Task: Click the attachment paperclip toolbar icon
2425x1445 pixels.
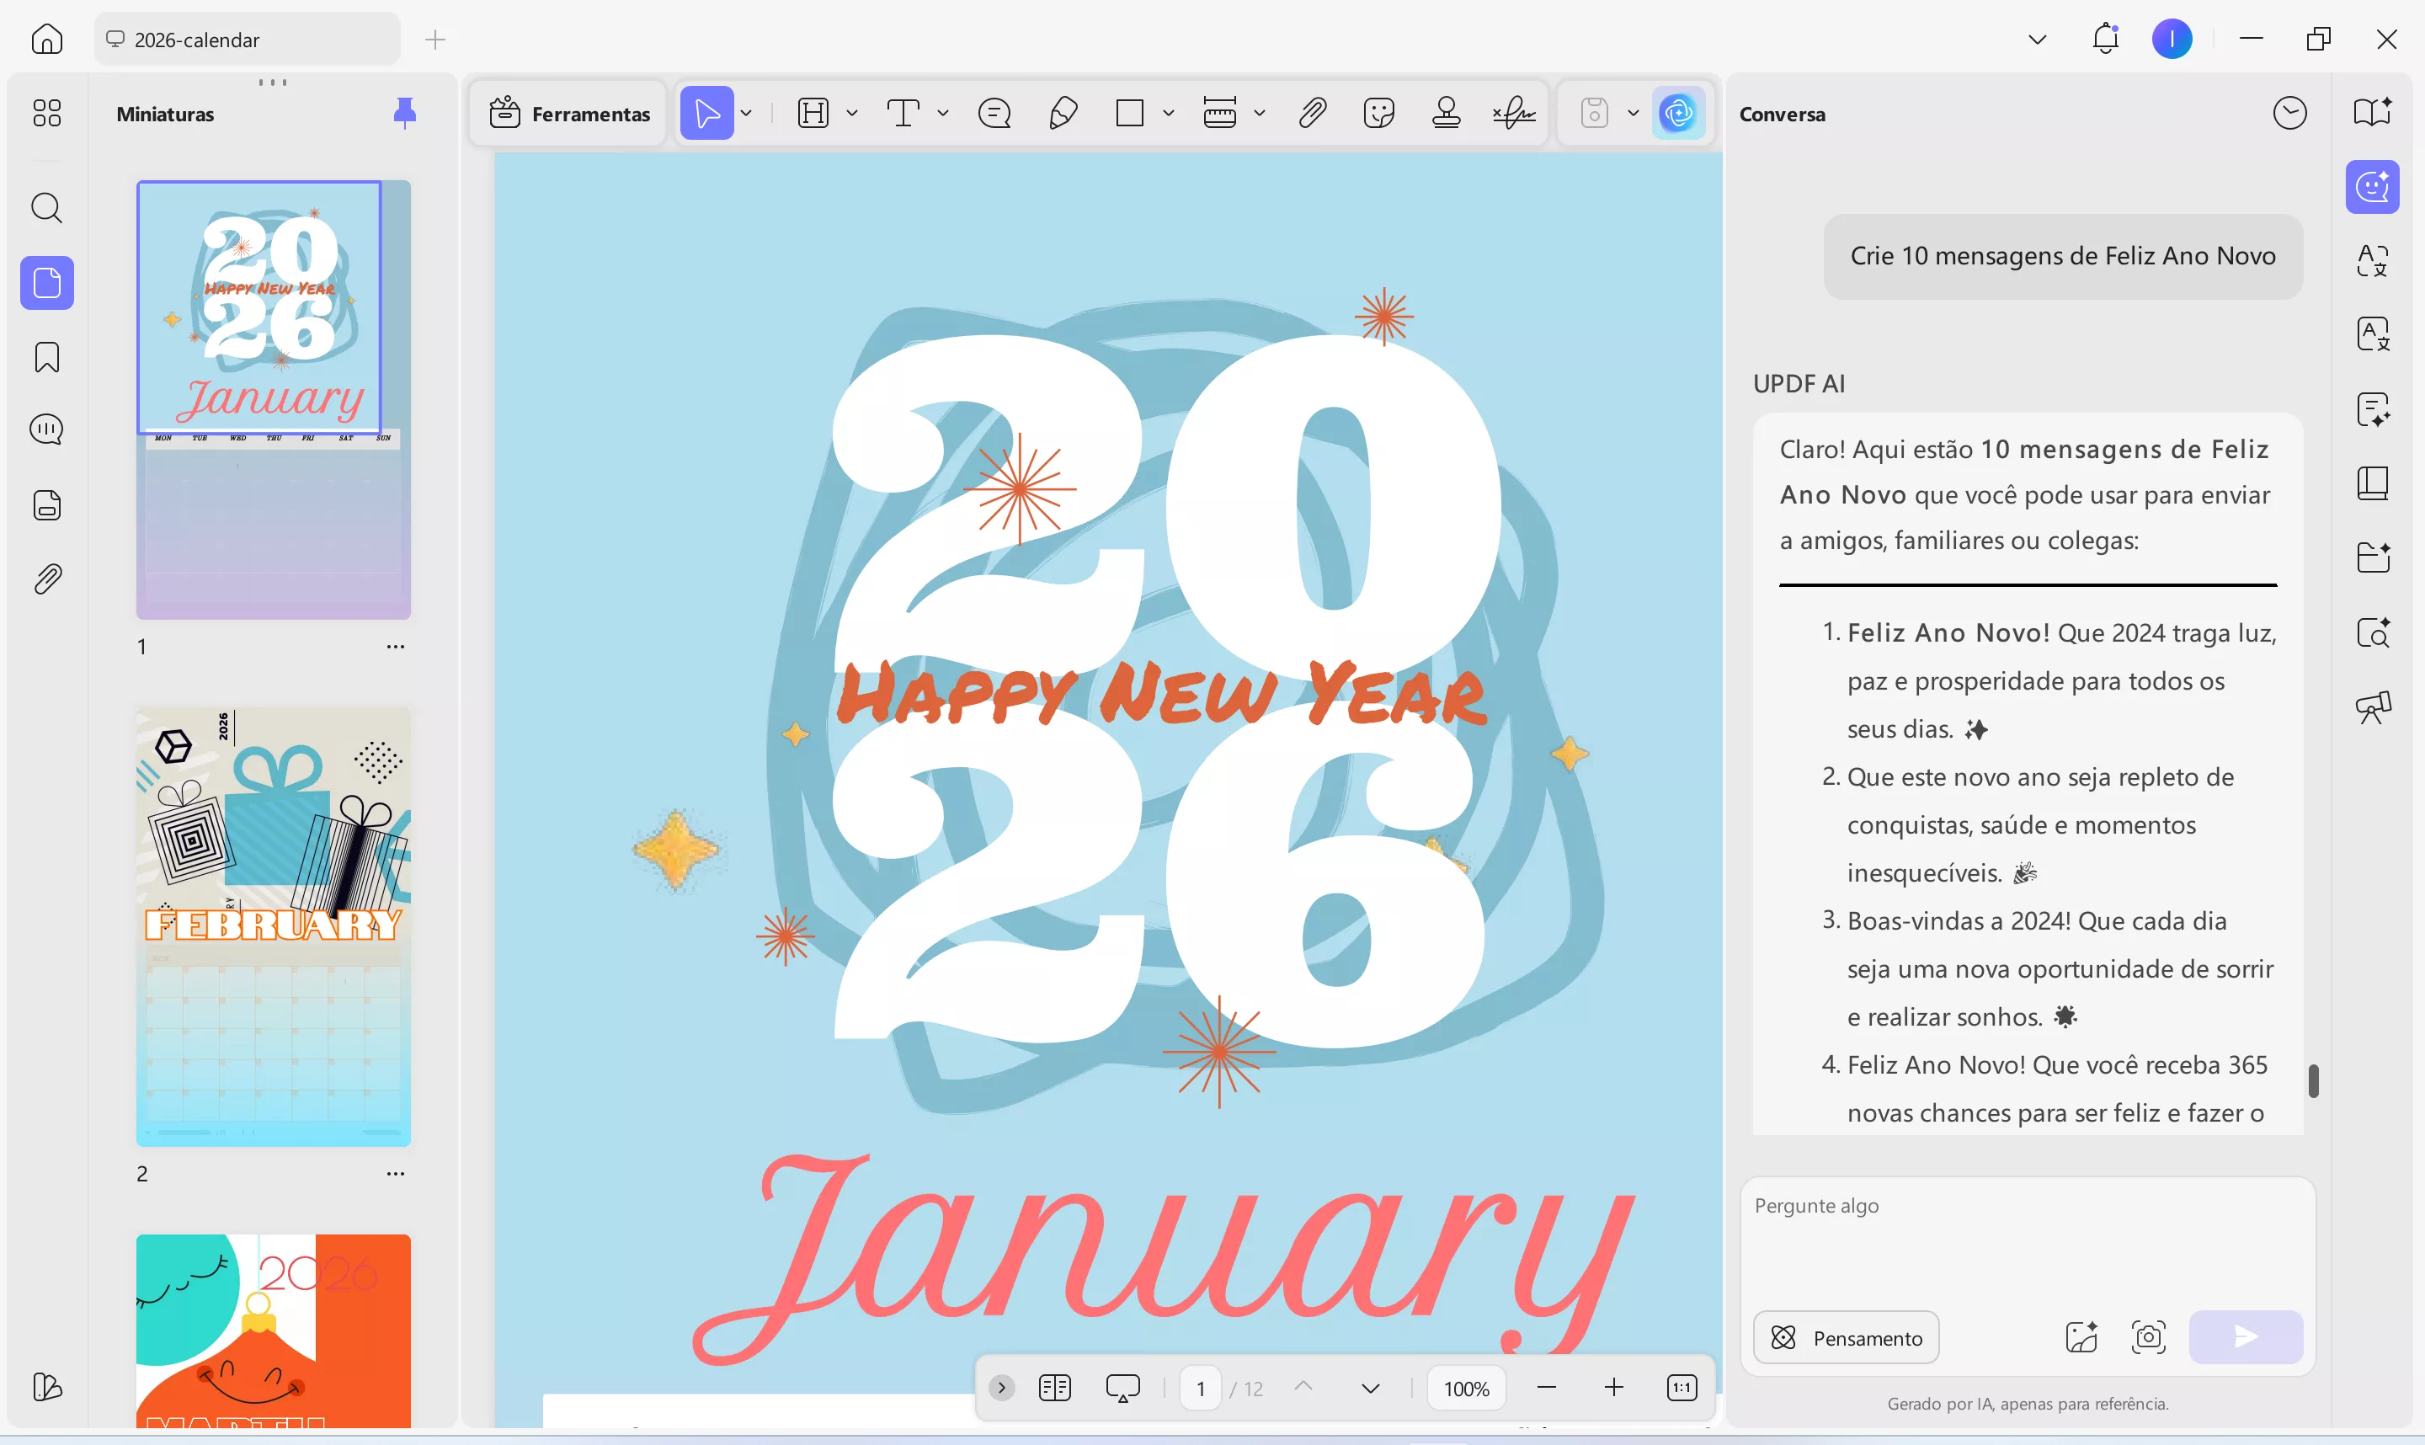Action: pyautogui.click(x=1313, y=113)
